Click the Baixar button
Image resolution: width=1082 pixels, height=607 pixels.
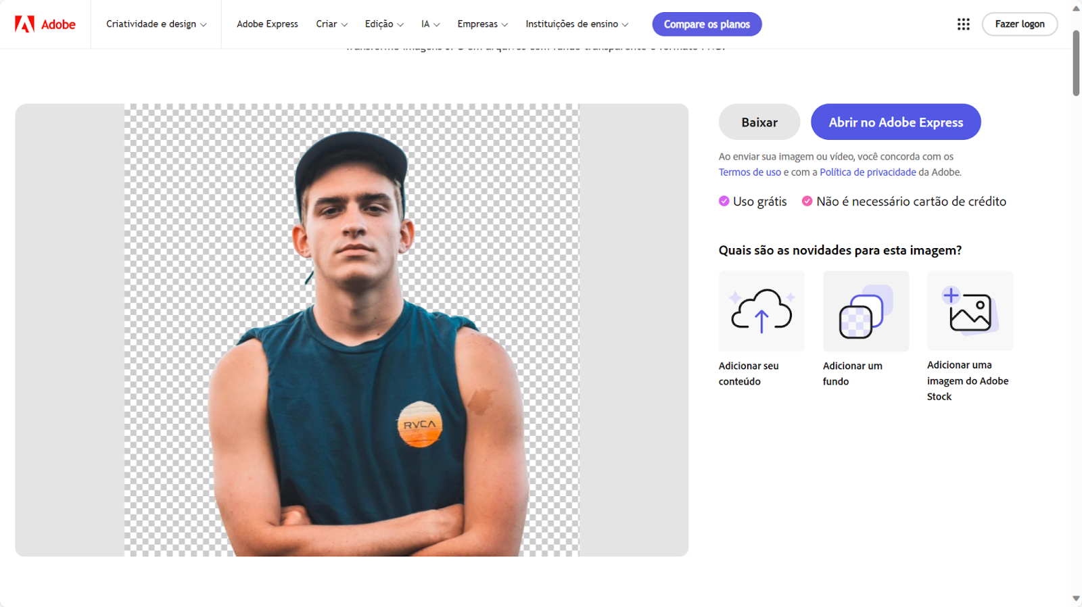759,122
